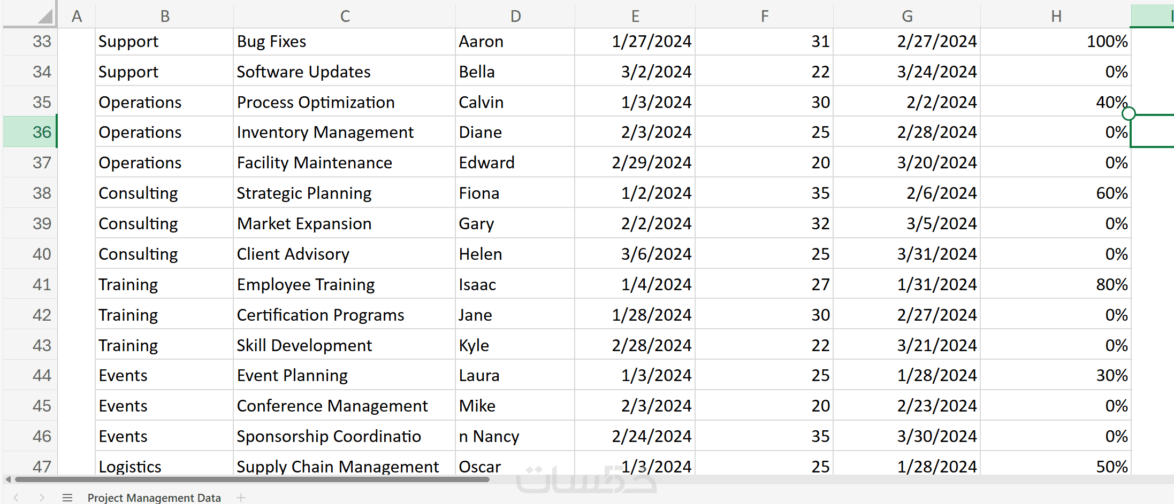Click the selection handle circle above cell I36
This screenshot has width=1174, height=504.
(x=1129, y=113)
